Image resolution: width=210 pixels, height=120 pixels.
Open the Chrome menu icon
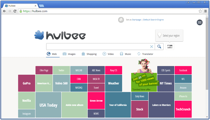pos(205,11)
